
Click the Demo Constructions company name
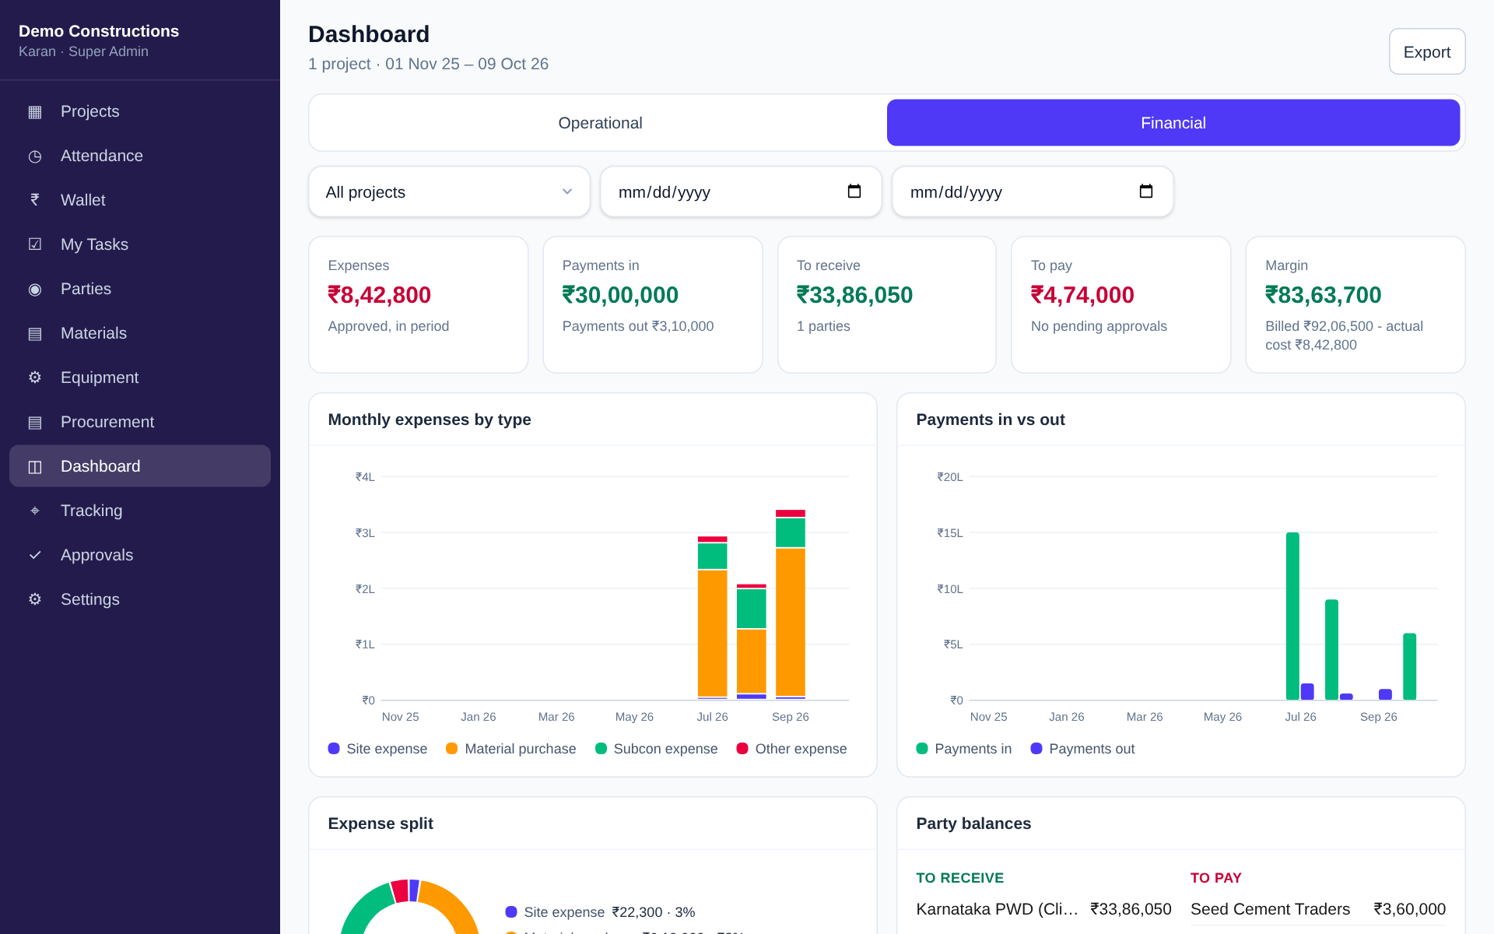point(99,31)
